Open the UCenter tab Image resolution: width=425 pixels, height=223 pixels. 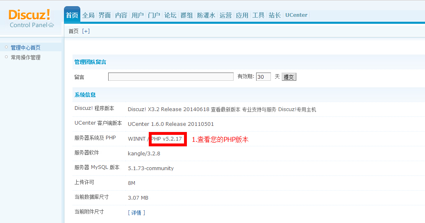pyautogui.click(x=296, y=15)
